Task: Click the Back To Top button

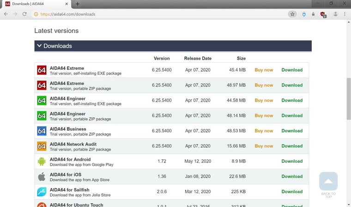Action: (x=328, y=181)
